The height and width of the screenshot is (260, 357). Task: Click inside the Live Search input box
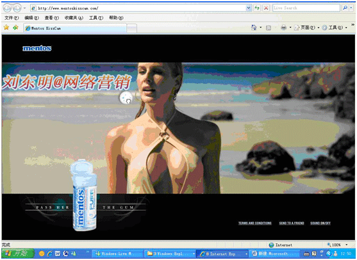point(306,8)
